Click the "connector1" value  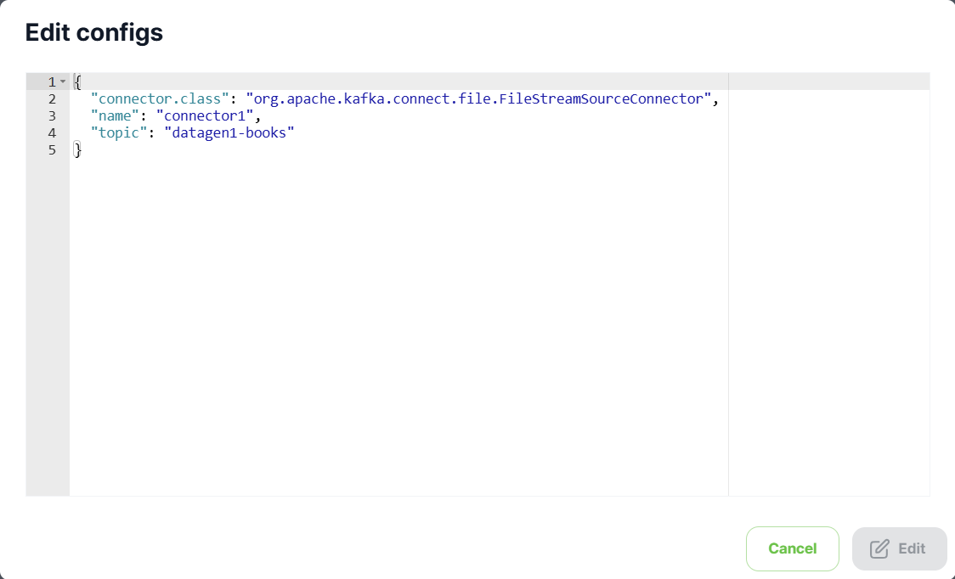[x=205, y=115]
